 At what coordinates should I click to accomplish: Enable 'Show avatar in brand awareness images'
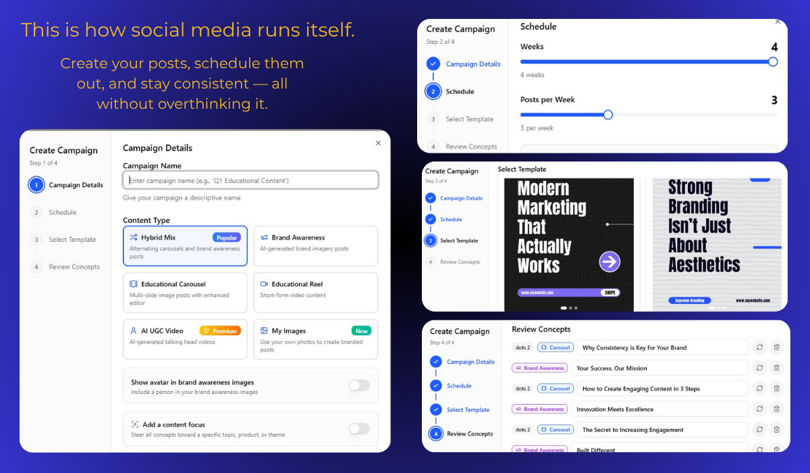click(x=359, y=385)
